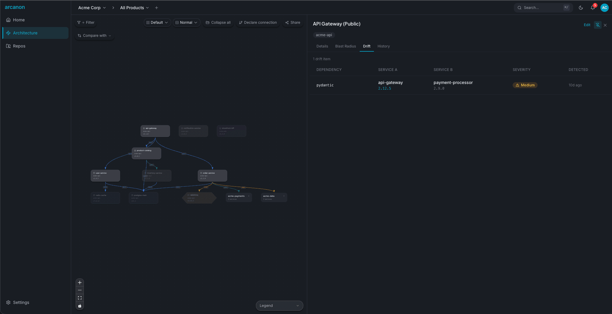Open the Normal density dropdown
Viewport: 612px width, 314px height.
click(186, 23)
